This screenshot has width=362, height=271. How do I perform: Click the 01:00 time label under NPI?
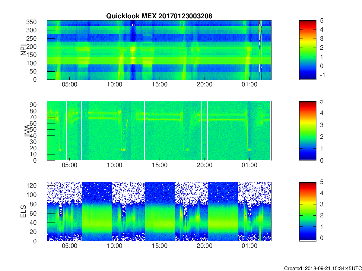coord(249,84)
